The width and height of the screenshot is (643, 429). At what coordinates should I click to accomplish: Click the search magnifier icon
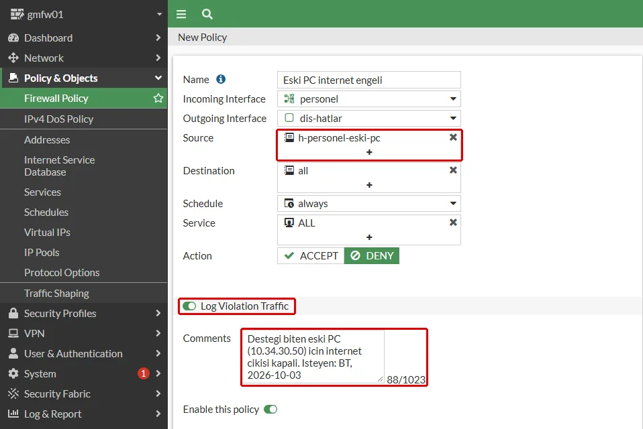[x=207, y=14]
